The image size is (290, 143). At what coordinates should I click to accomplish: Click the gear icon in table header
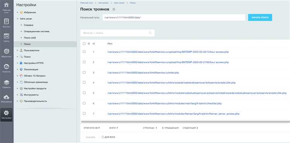tap(89, 44)
